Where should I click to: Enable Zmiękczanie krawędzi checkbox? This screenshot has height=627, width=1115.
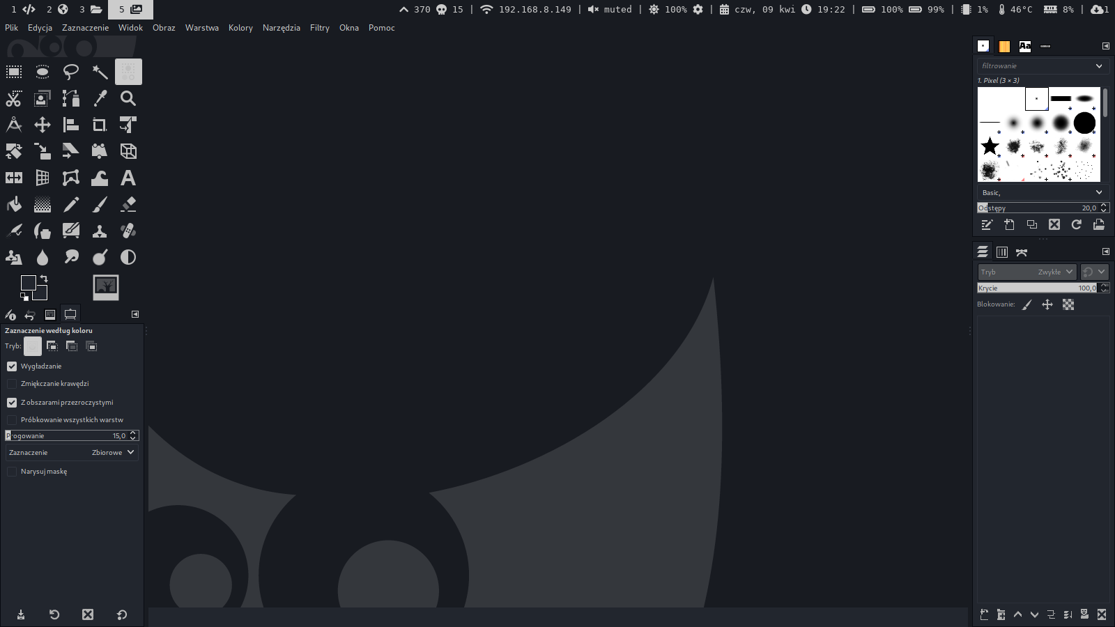tap(12, 383)
